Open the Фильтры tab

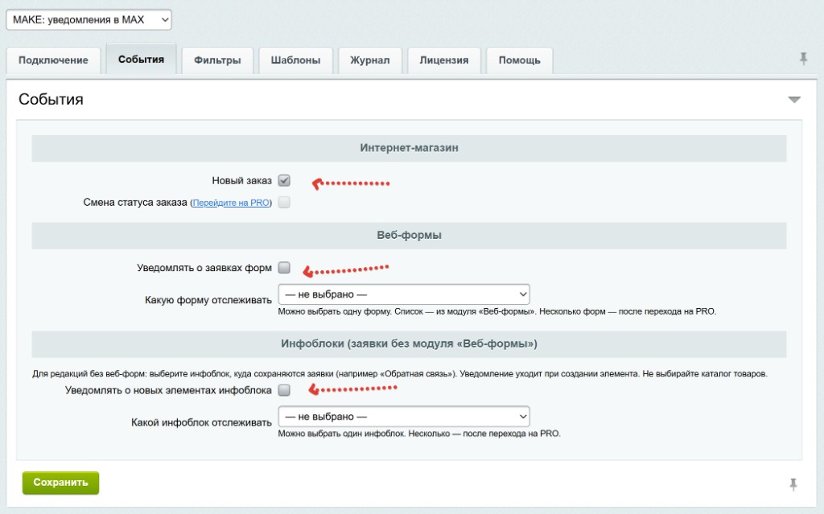pos(217,60)
